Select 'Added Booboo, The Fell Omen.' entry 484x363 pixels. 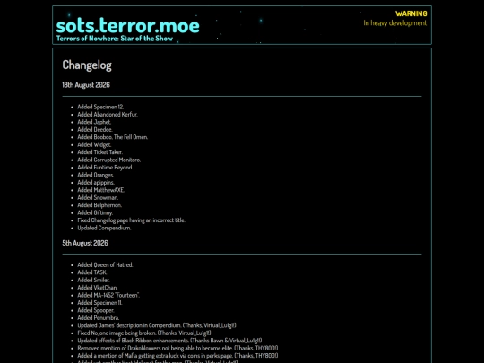point(112,137)
